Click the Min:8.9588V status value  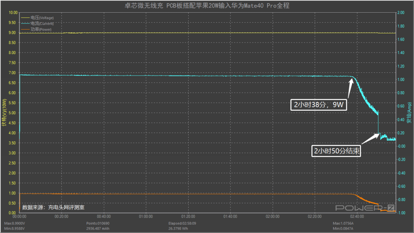click(x=14, y=228)
